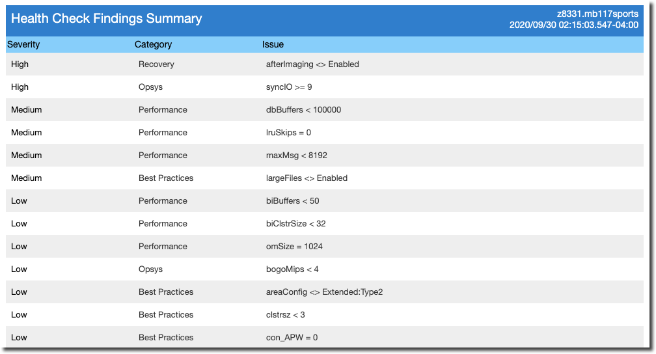Click Performance category in maxMsg row
This screenshot has width=656, height=354.
163,156
